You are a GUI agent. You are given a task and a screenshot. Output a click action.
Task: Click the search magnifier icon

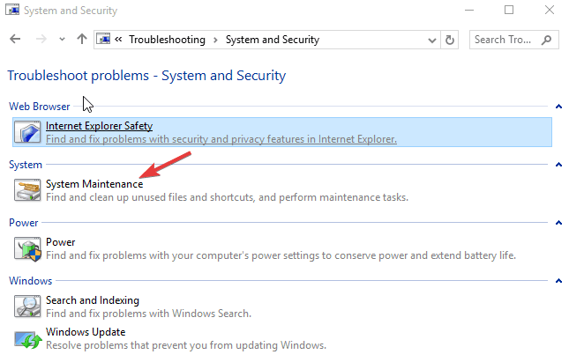(547, 40)
